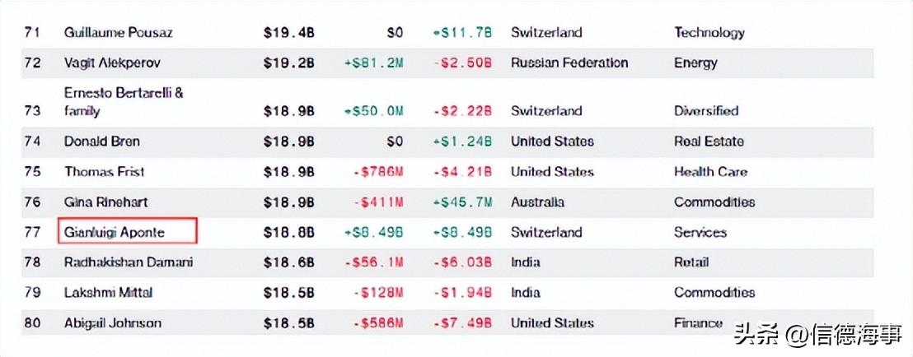Click the name Vagit Alekperov
The width and height of the screenshot is (913, 357).
[x=113, y=63]
